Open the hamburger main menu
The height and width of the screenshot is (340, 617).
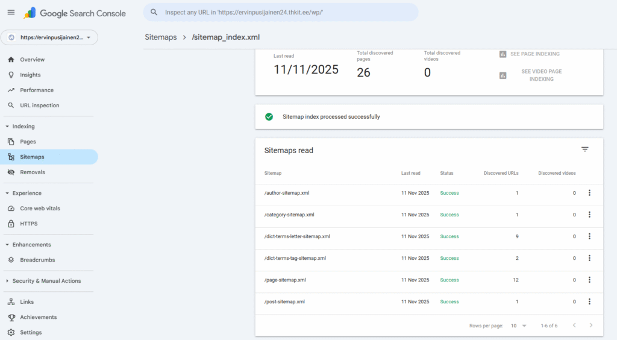(11, 12)
